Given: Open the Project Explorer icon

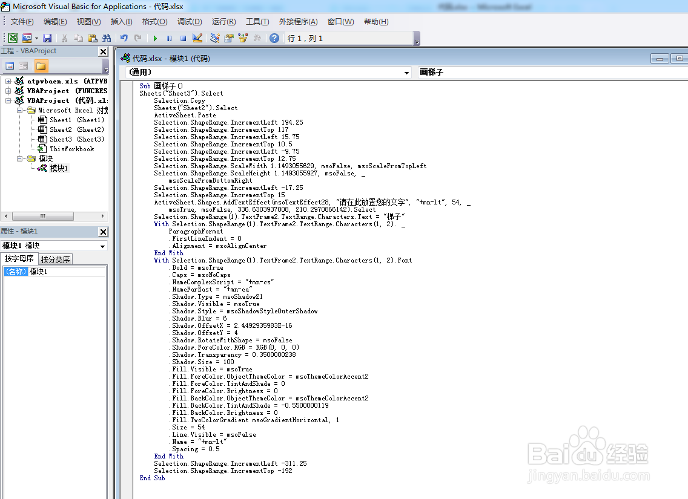Looking at the screenshot, I should pyautogui.click(x=214, y=38).
